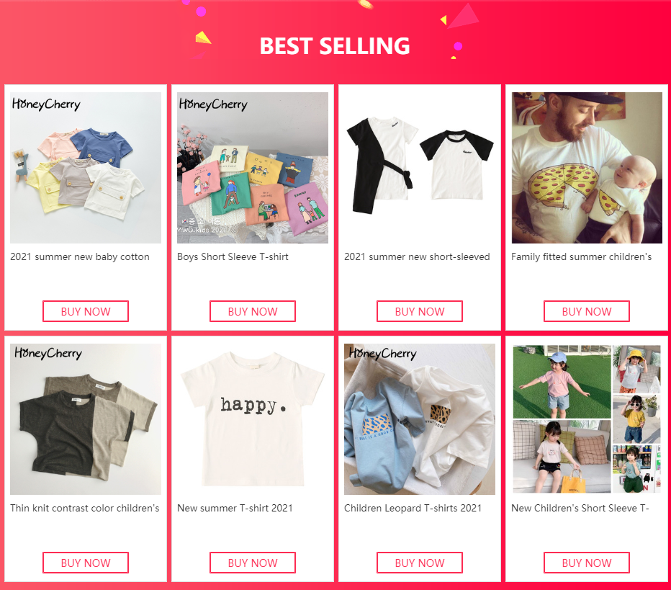
Task: Open the Children Leopard T-shirts image
Action: (419, 419)
